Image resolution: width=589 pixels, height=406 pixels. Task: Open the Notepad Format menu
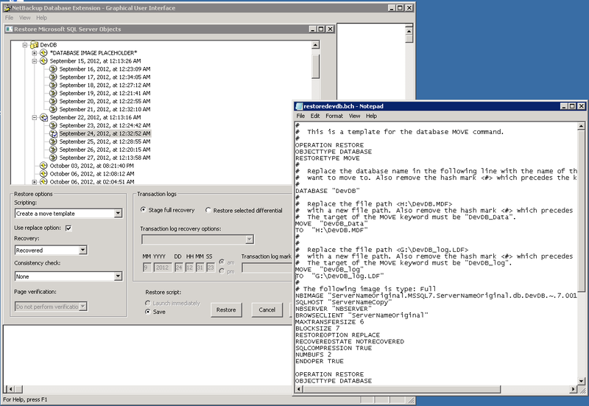pyautogui.click(x=334, y=116)
